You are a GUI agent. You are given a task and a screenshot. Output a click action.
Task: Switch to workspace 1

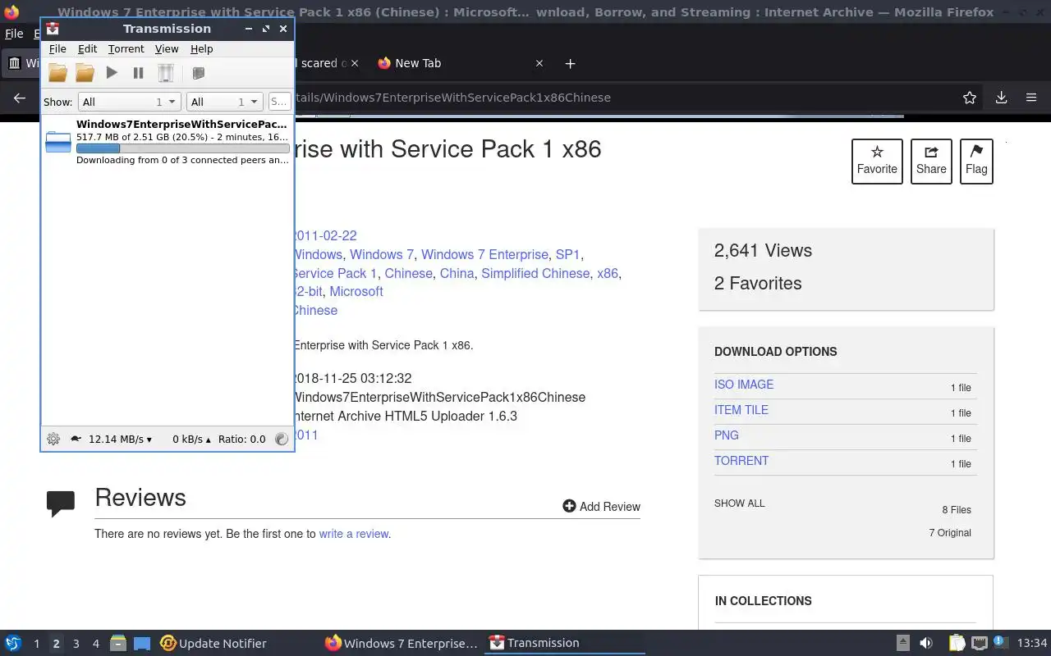[x=36, y=644]
